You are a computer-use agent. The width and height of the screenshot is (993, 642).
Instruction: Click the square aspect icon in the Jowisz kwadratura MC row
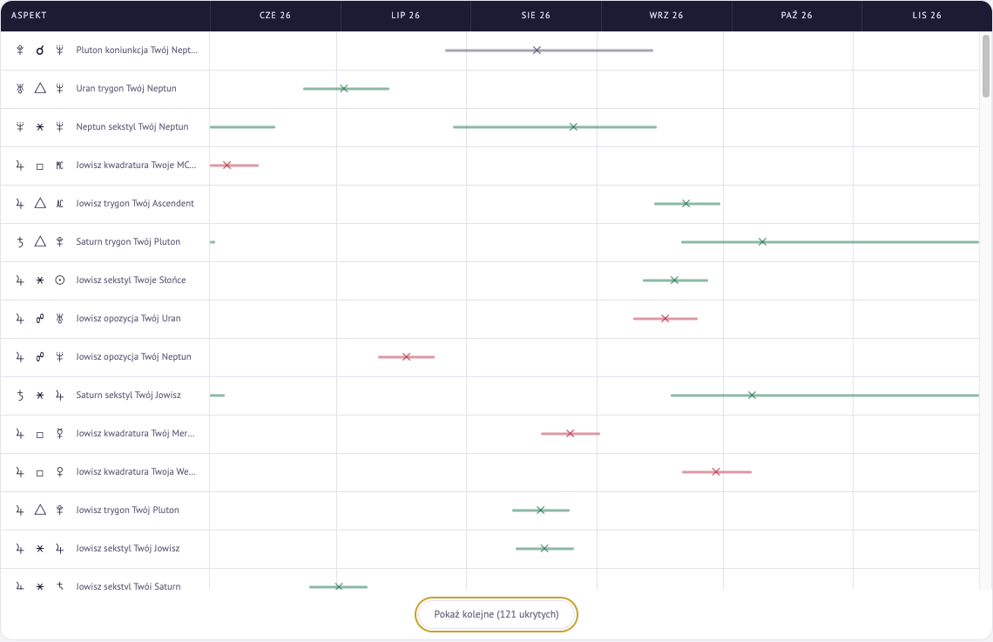(40, 166)
